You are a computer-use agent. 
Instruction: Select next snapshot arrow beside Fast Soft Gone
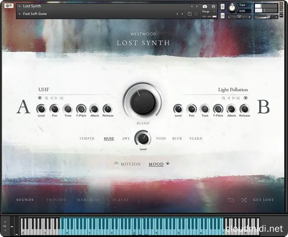pos(182,14)
